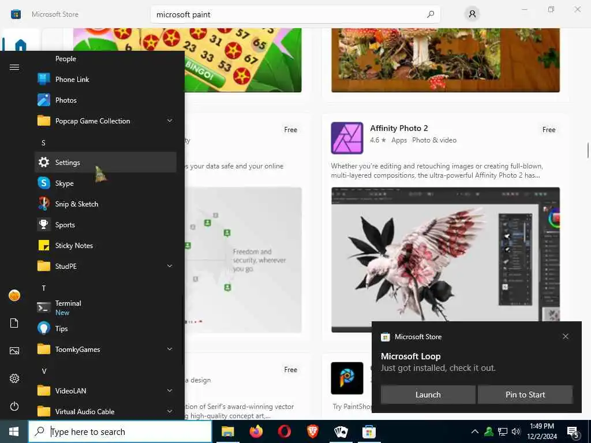Screen dimensions: 591x443
Task: Open the Solitaire cards app on taskbar
Action: coord(341,431)
